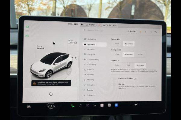181x120 pixels.
Task: Toggle the Slip start switch
Action: 114,85
